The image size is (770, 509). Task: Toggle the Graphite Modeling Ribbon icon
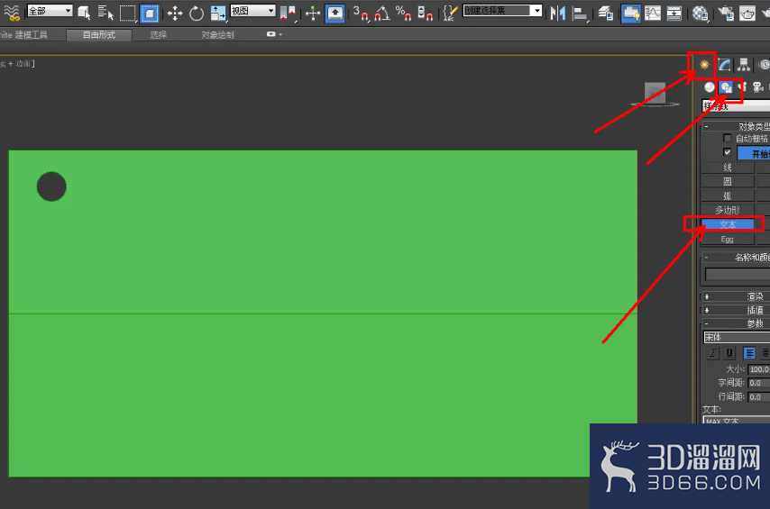(630, 14)
